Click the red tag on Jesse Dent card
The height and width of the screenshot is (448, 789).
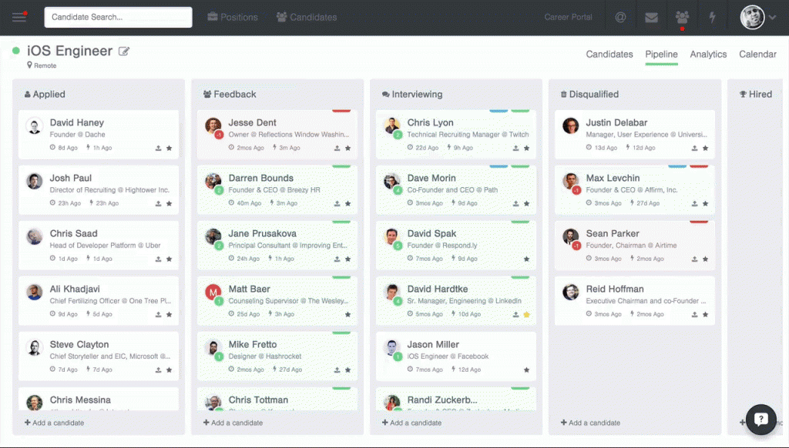coord(341,111)
